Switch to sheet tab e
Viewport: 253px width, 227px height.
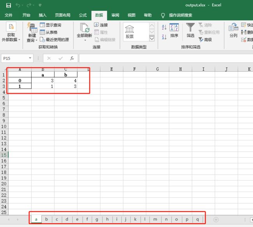coord(77,219)
